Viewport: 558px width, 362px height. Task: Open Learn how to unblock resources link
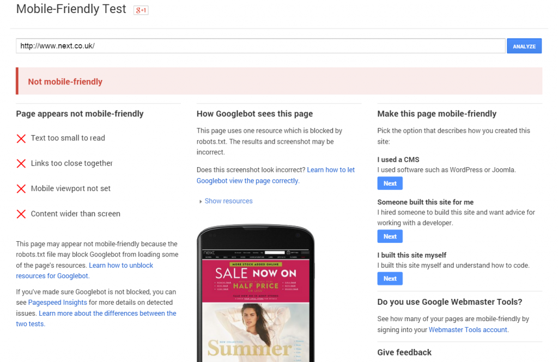pyautogui.click(x=121, y=266)
